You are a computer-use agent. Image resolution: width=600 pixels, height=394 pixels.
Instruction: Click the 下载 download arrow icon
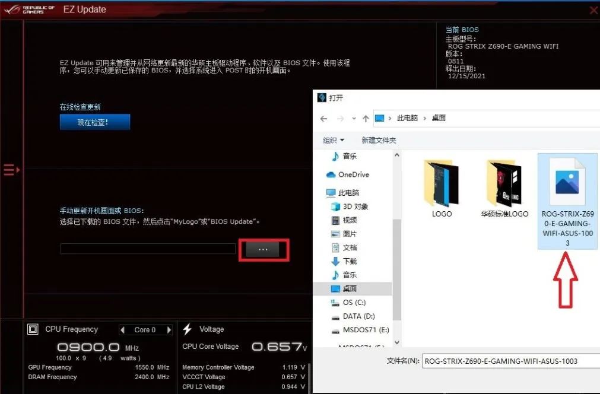(x=335, y=261)
